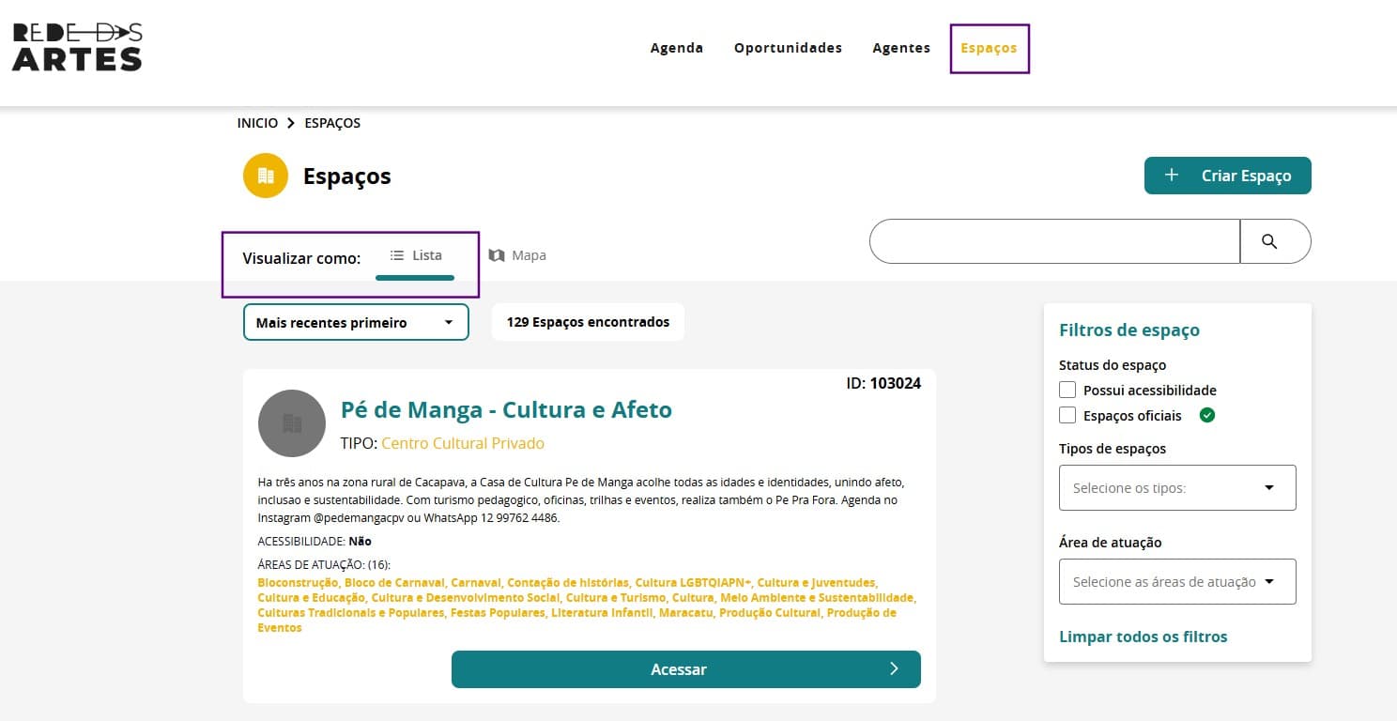
Task: Open the Pé de Manga - Cultura e Afeto title
Action: point(506,409)
